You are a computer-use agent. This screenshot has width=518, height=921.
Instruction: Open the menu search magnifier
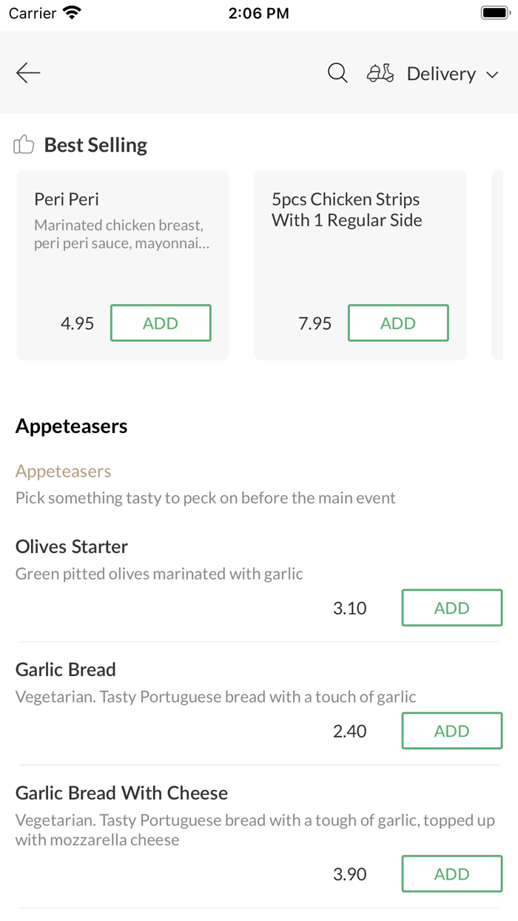(x=337, y=73)
